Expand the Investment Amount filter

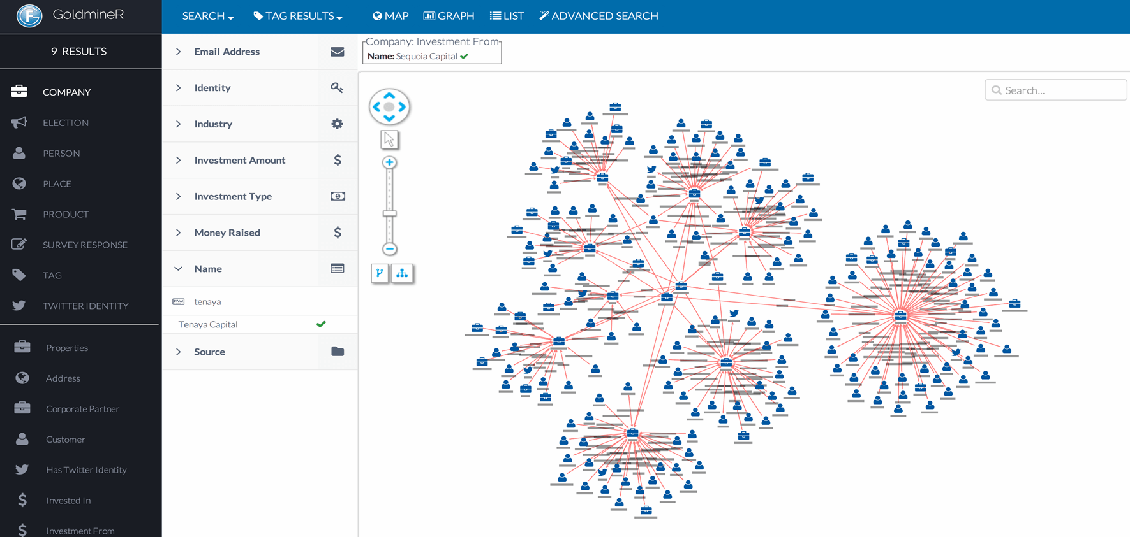pos(179,161)
